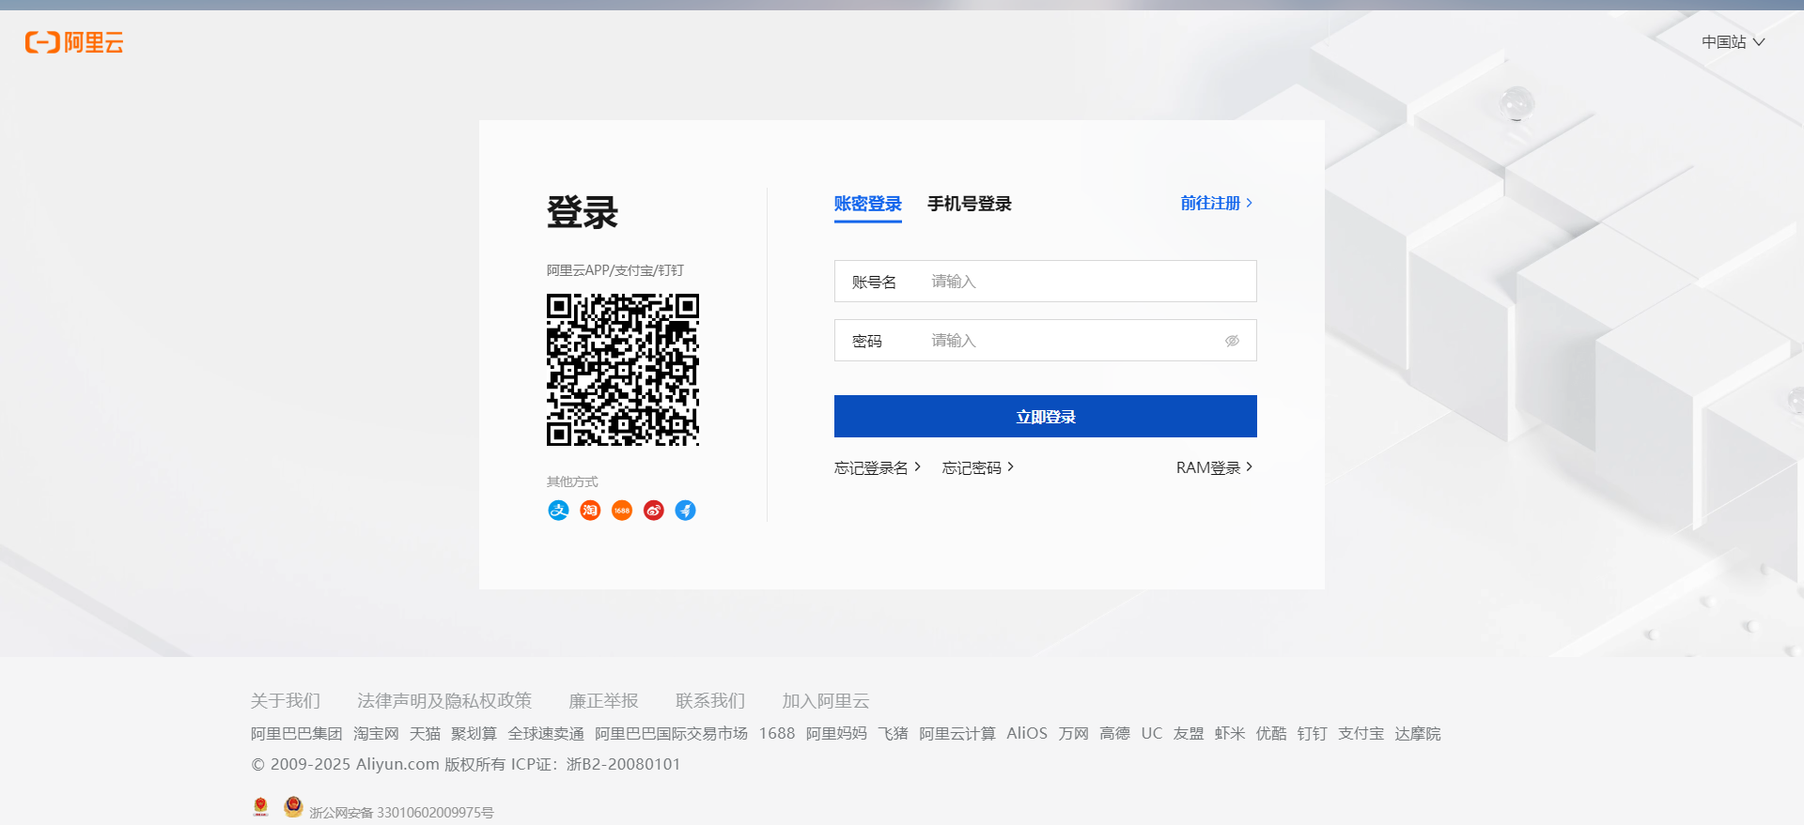Screen dimensions: 1804x825
Task: Open 阿里妈妈 link
Action: coord(836,734)
